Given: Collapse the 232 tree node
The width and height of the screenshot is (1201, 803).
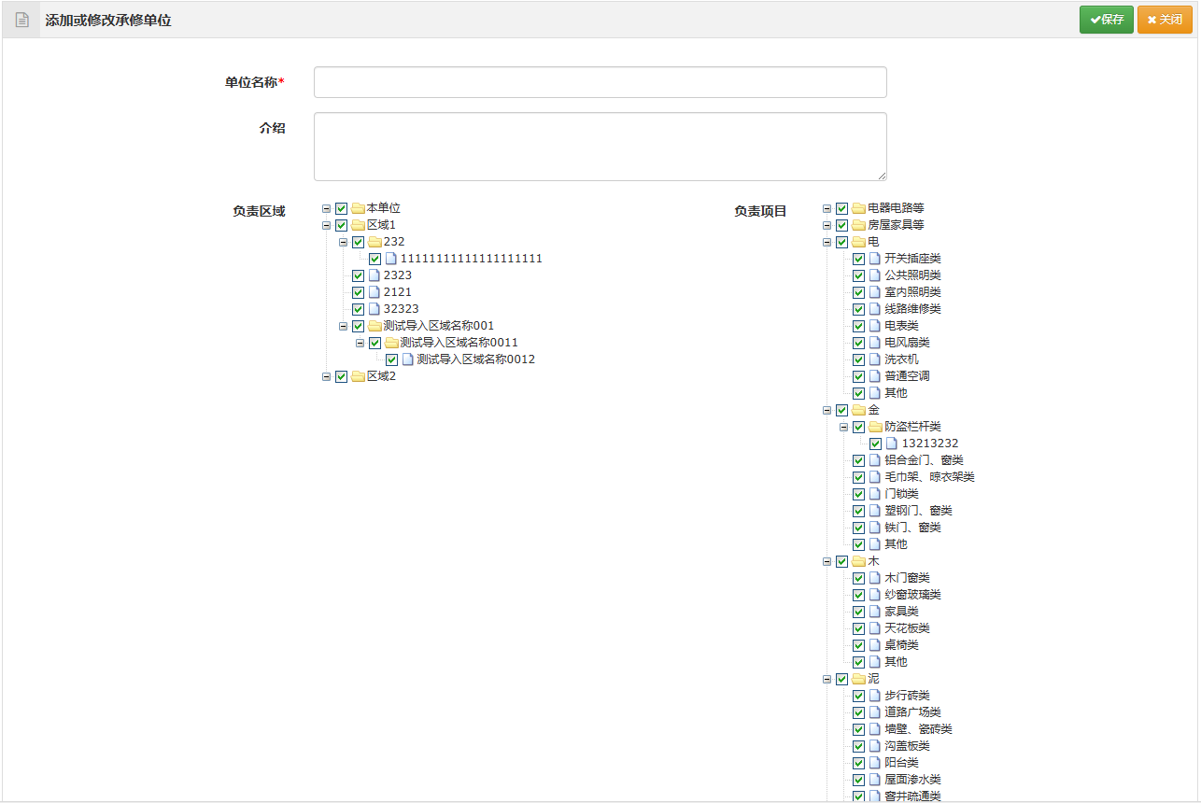Looking at the screenshot, I should [x=343, y=242].
